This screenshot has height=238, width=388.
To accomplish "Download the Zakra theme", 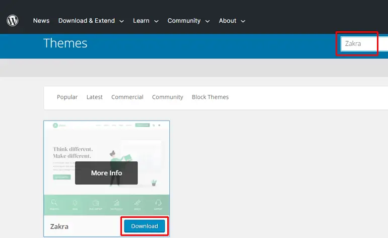I will [x=145, y=226].
